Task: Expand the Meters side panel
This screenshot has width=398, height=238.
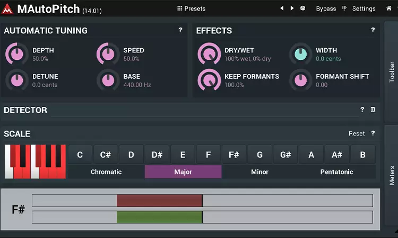Action: click(x=391, y=175)
